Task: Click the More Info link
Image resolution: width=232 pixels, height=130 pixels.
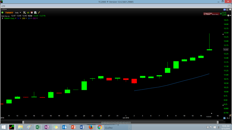Action: tap(215, 14)
